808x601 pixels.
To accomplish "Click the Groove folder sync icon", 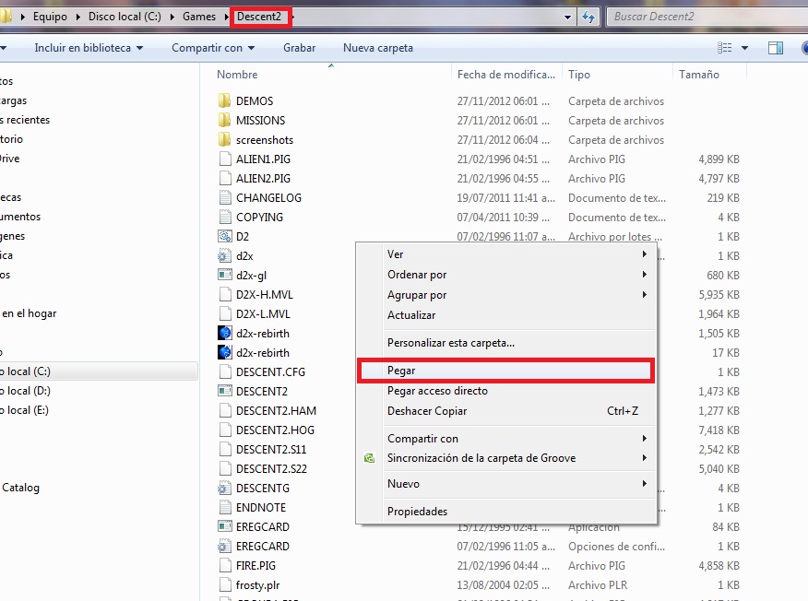I will click(369, 458).
